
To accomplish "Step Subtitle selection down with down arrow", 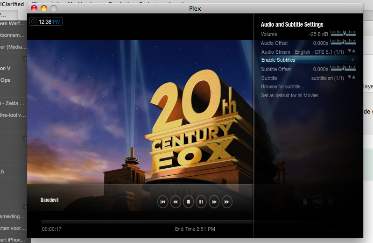I will coord(350,77).
